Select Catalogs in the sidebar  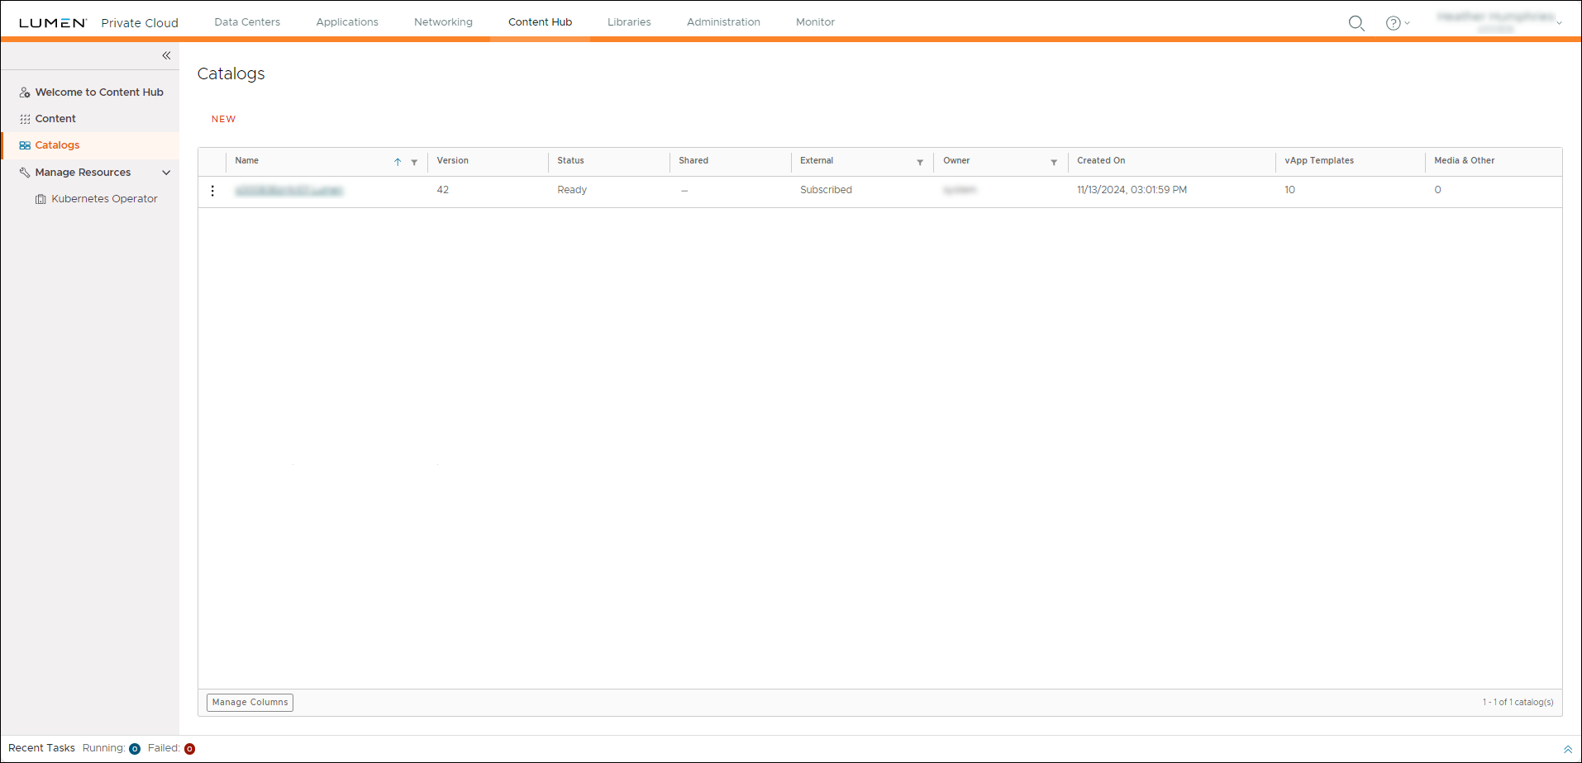[x=57, y=145]
